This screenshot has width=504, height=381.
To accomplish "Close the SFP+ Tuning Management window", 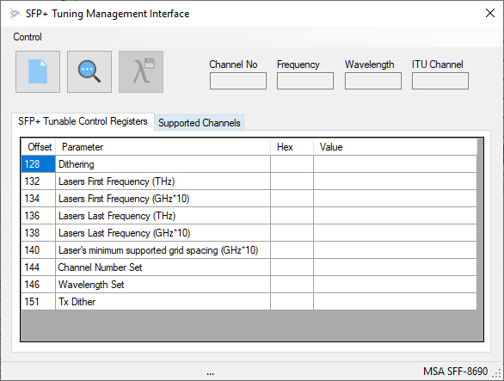I will pyautogui.click(x=490, y=13).
